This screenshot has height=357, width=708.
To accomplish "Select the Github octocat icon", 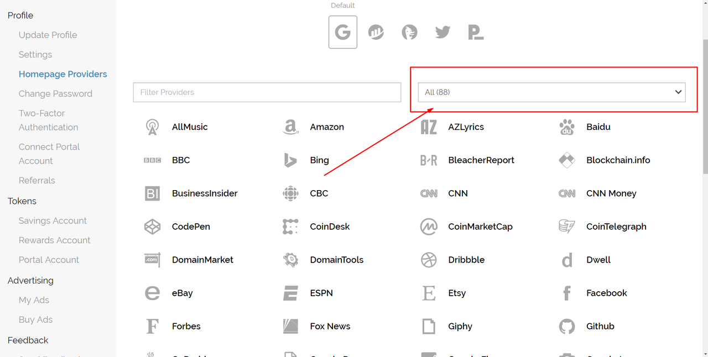I will tap(567, 326).
